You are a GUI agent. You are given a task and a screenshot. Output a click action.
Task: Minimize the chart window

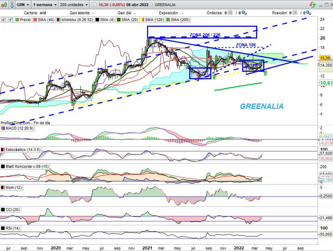click(x=321, y=5)
